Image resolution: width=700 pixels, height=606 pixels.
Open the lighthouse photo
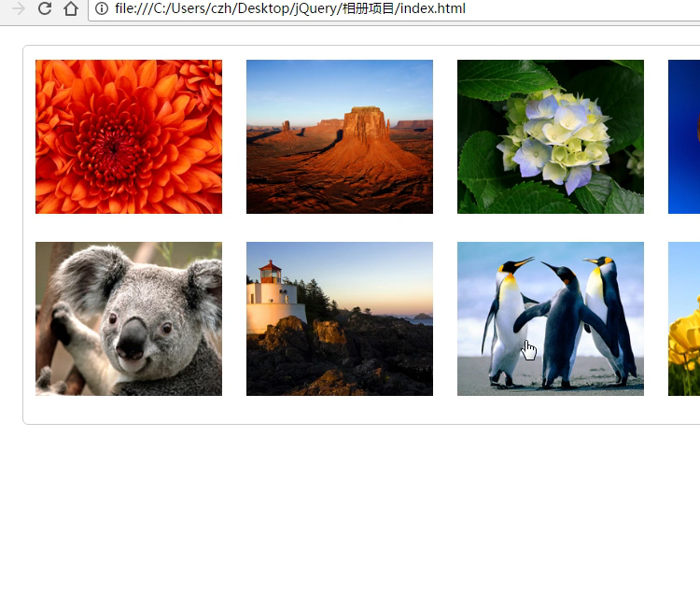(340, 318)
